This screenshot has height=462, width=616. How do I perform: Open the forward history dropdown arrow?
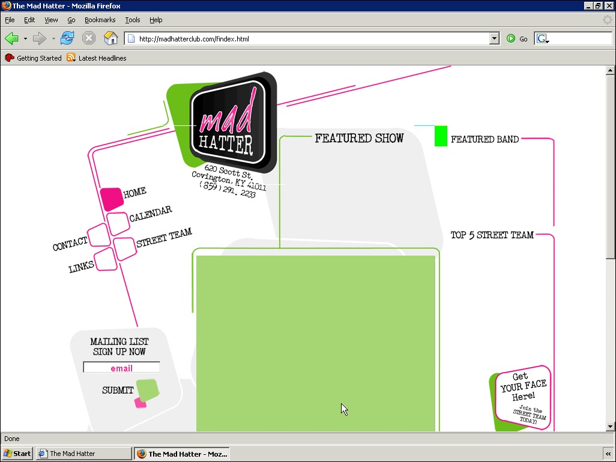point(53,39)
